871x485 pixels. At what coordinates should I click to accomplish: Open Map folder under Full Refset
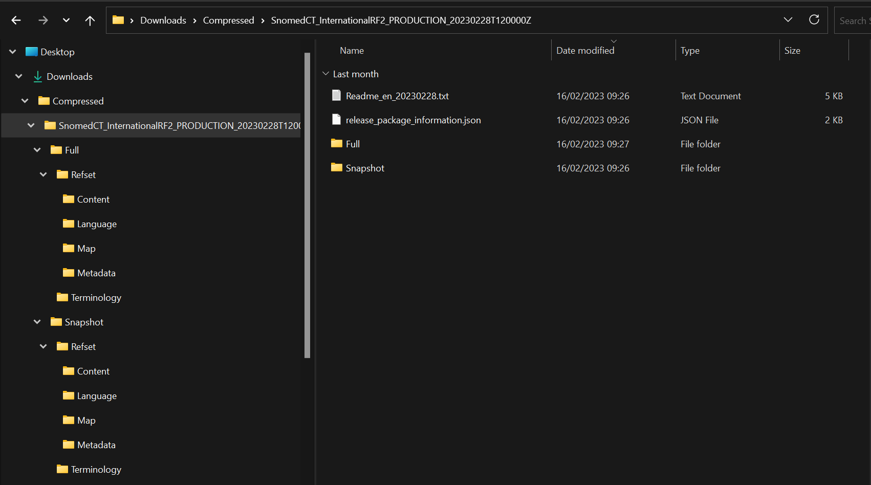click(86, 249)
